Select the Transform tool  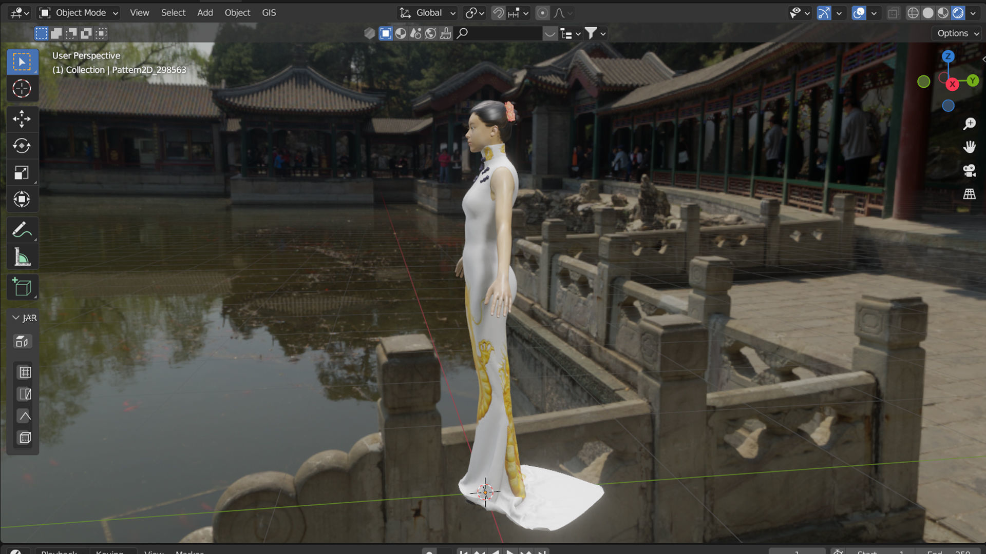22,199
